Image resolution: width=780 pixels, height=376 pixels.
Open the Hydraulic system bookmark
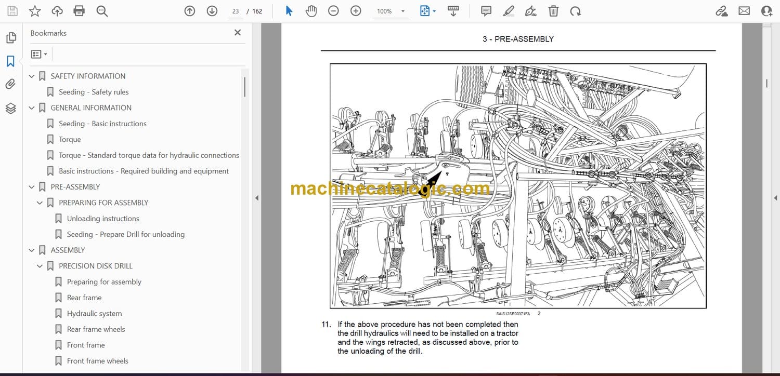click(94, 313)
